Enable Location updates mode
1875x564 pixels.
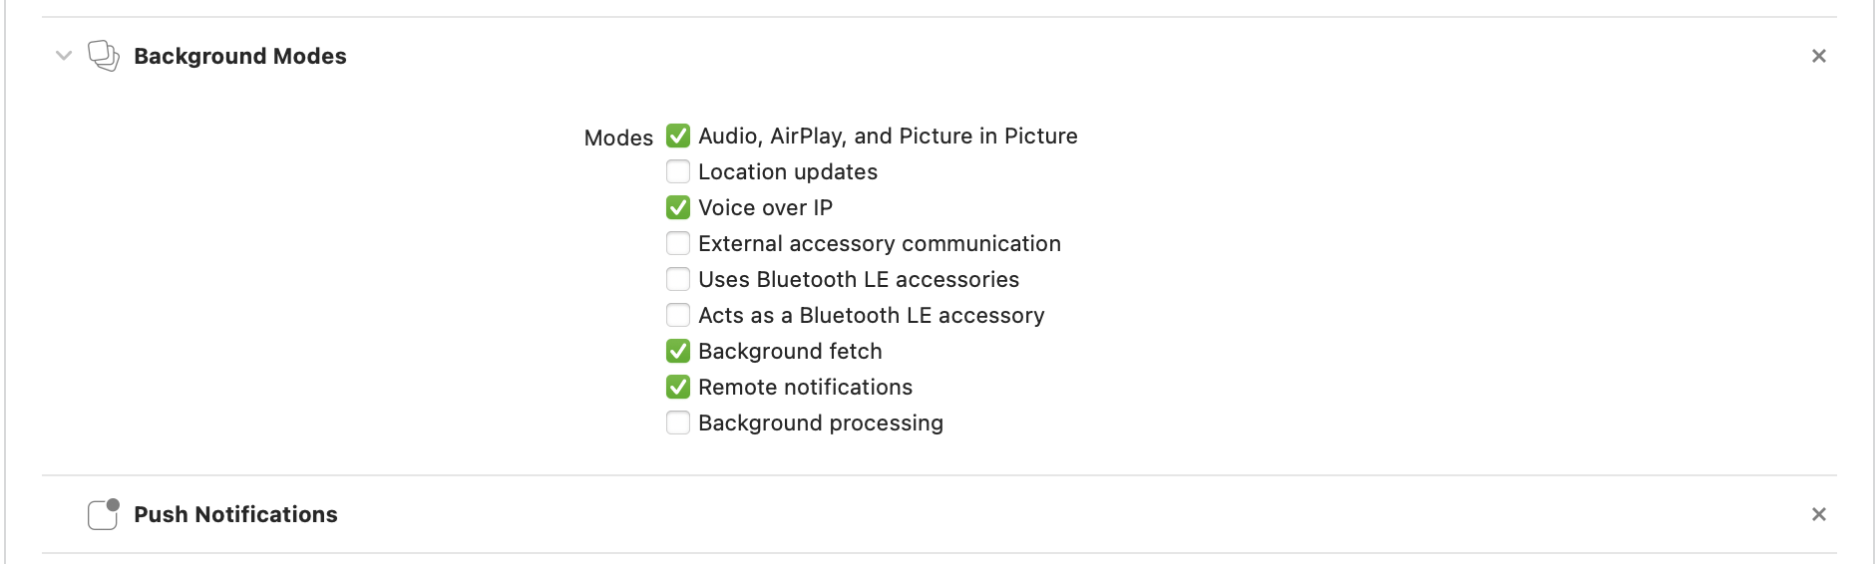pyautogui.click(x=678, y=171)
